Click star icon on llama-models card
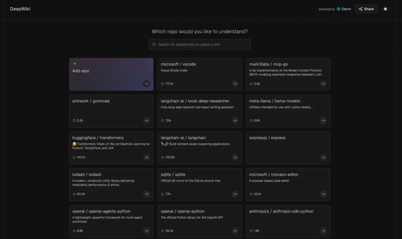 pos(251,120)
